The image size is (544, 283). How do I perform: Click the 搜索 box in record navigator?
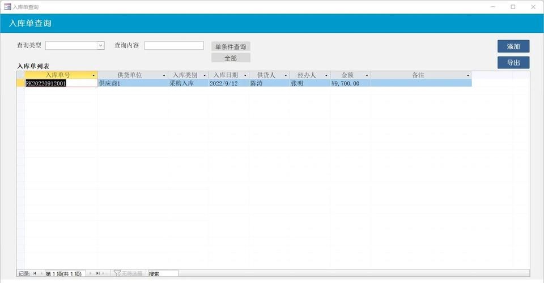163,273
